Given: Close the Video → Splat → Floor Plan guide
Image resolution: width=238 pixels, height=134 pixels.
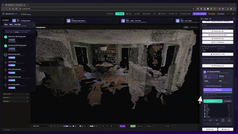Looking at the screenshot, I should pos(33,25).
